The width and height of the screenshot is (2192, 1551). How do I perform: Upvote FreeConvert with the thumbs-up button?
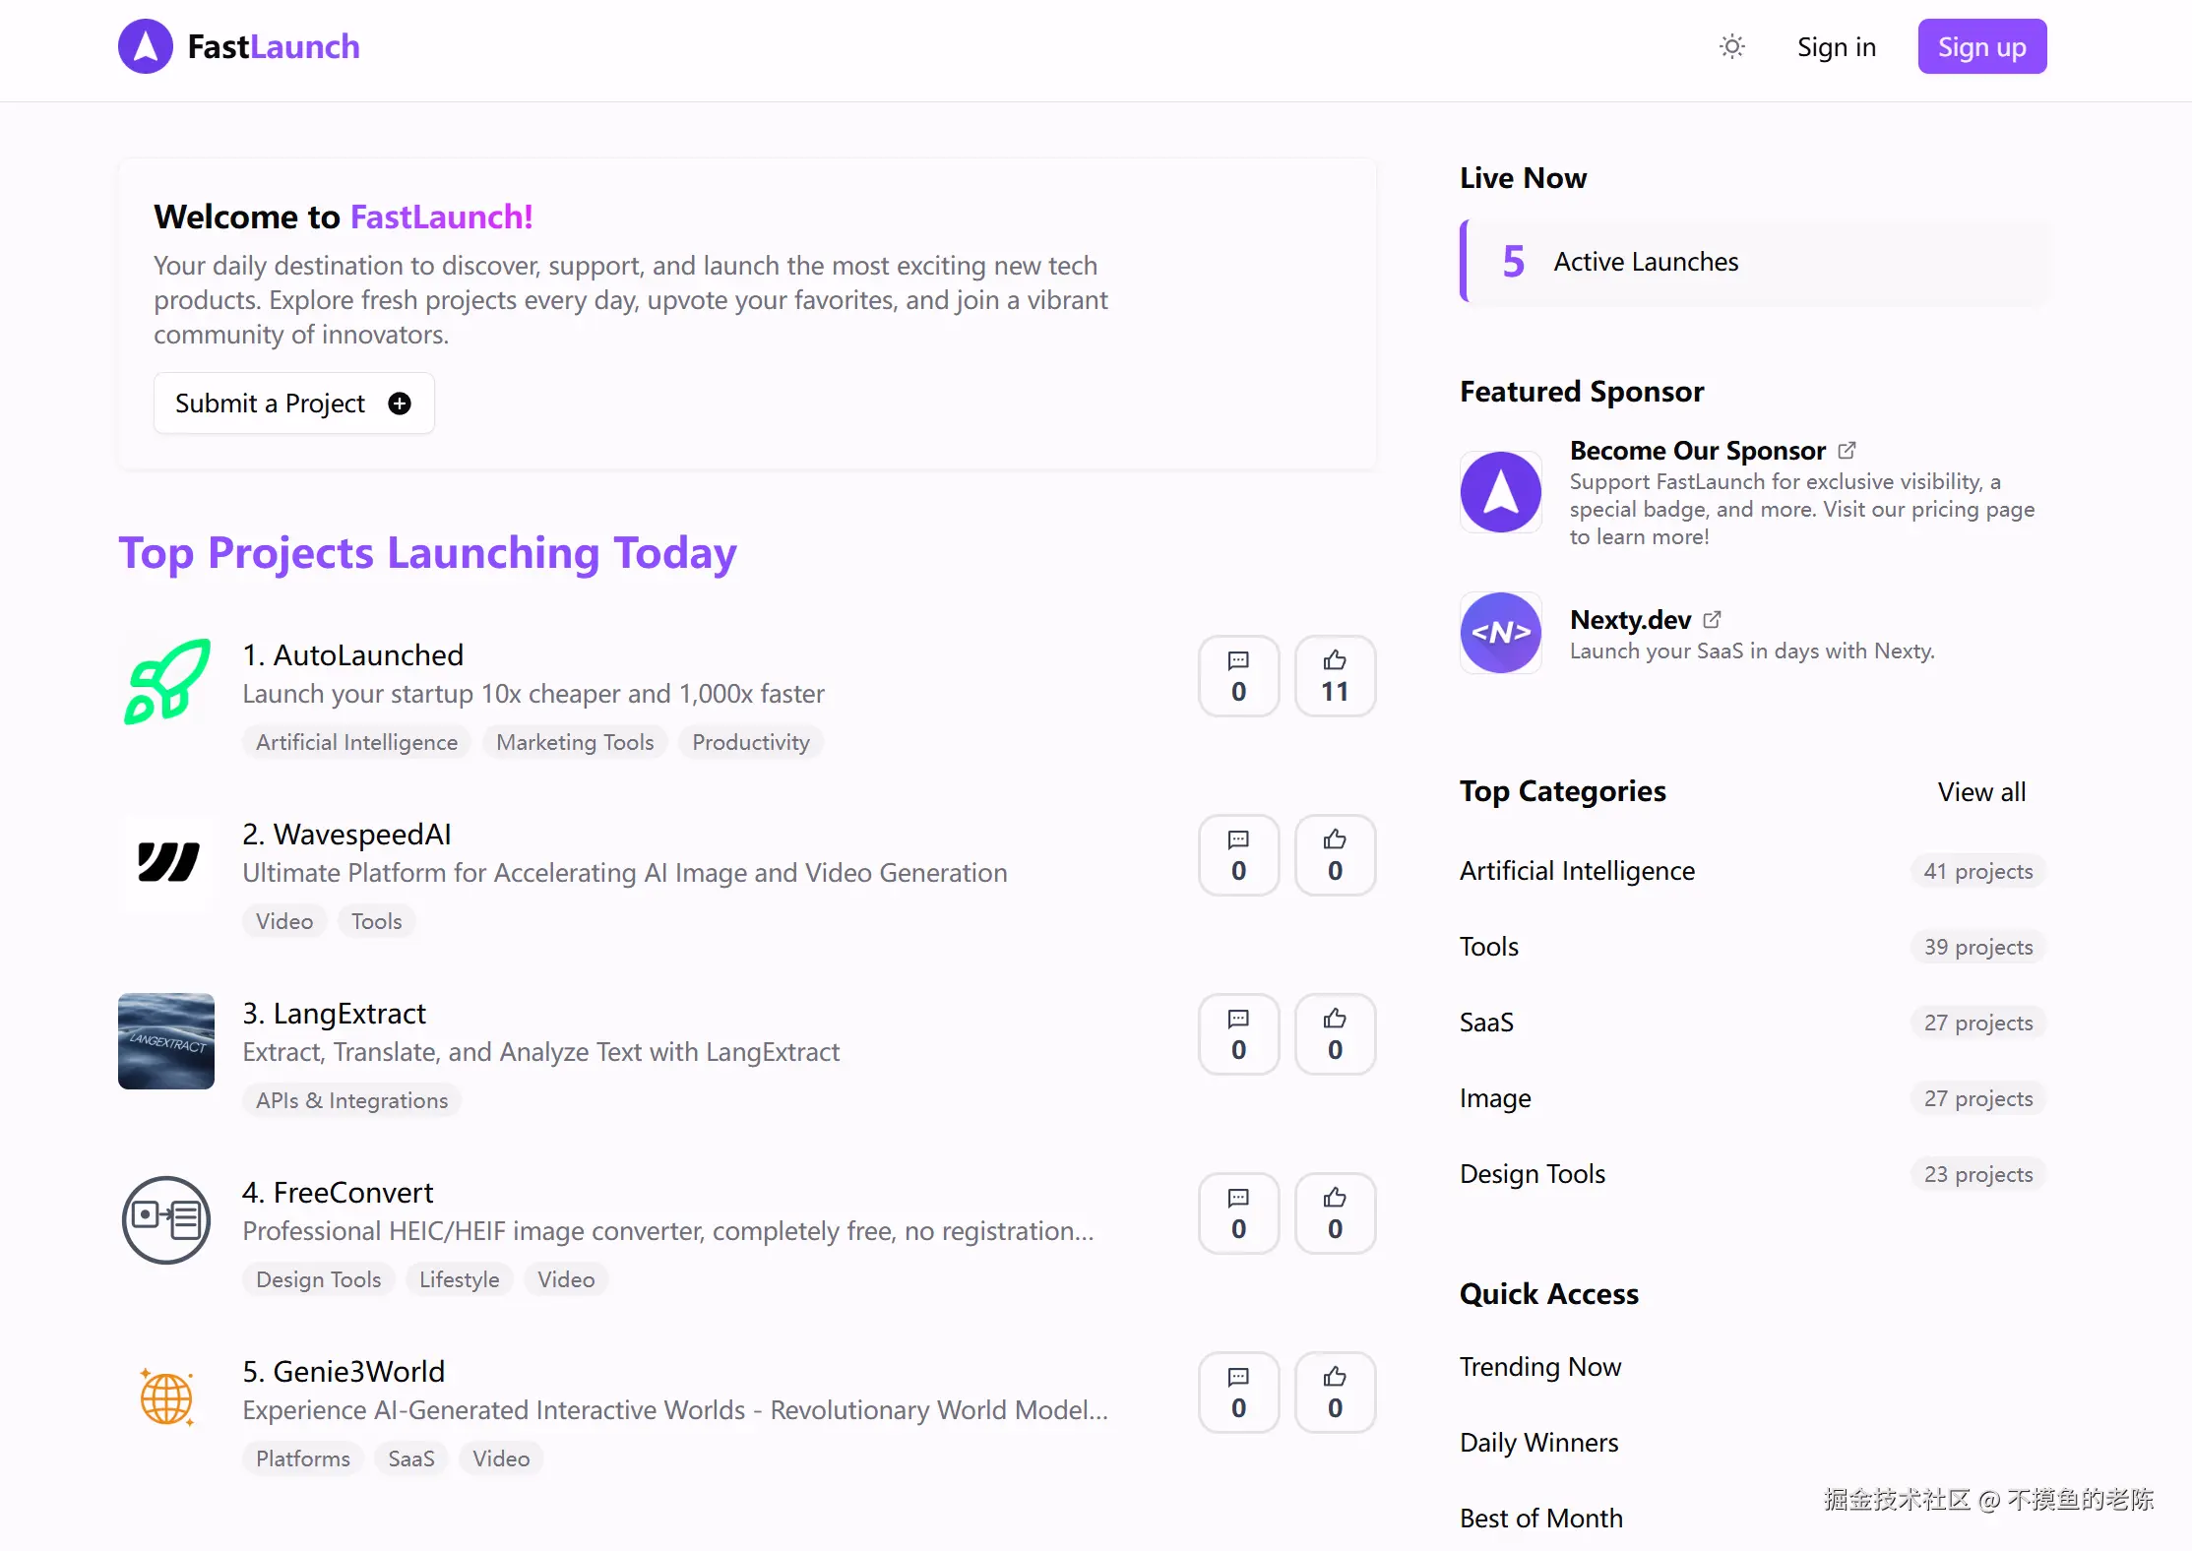click(x=1334, y=1213)
